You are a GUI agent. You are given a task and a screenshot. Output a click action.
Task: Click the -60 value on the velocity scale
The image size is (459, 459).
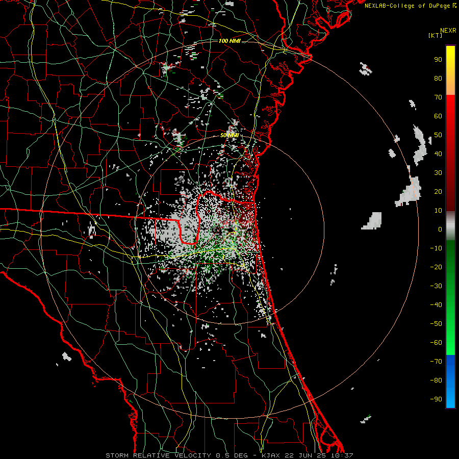436,343
